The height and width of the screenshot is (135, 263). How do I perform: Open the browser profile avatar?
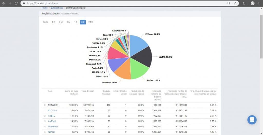(252, 3)
